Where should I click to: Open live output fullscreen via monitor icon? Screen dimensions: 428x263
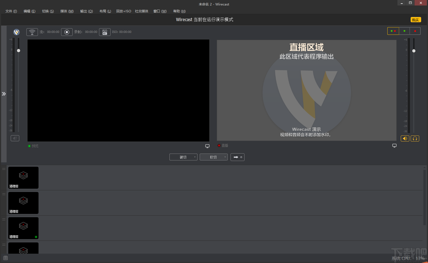tap(394, 146)
